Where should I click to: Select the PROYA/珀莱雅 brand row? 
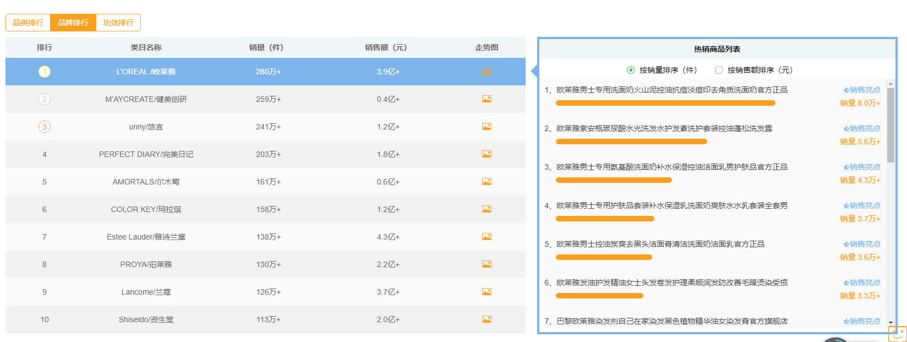point(146,264)
